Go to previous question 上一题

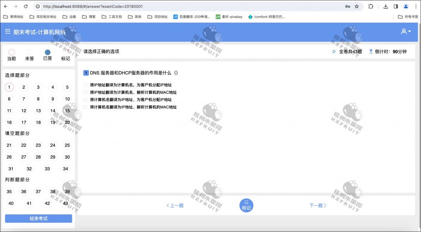[x=175, y=205]
